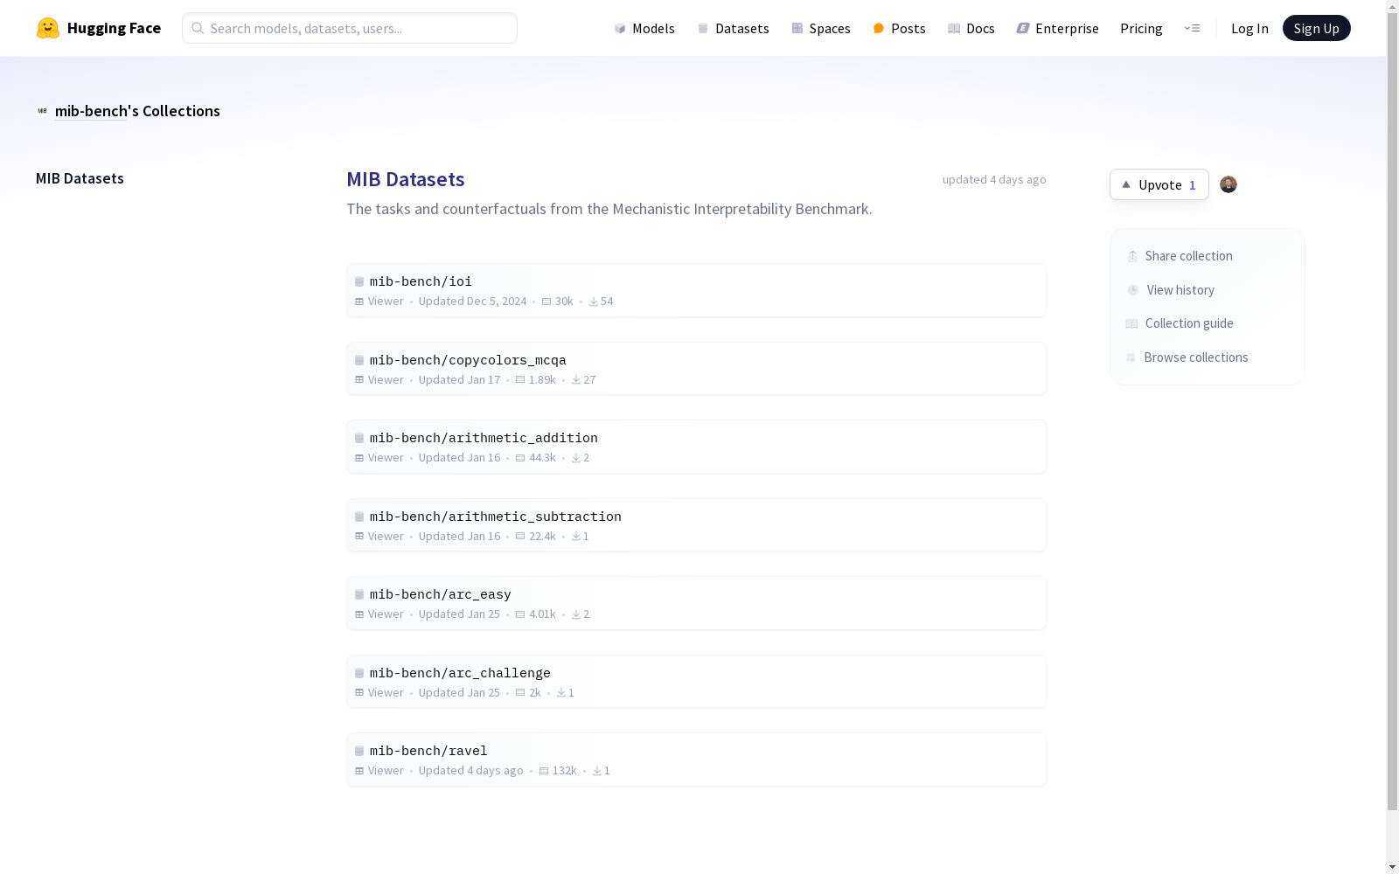The image size is (1399, 874).
Task: Click the orange Posts icon
Action: 879,28
